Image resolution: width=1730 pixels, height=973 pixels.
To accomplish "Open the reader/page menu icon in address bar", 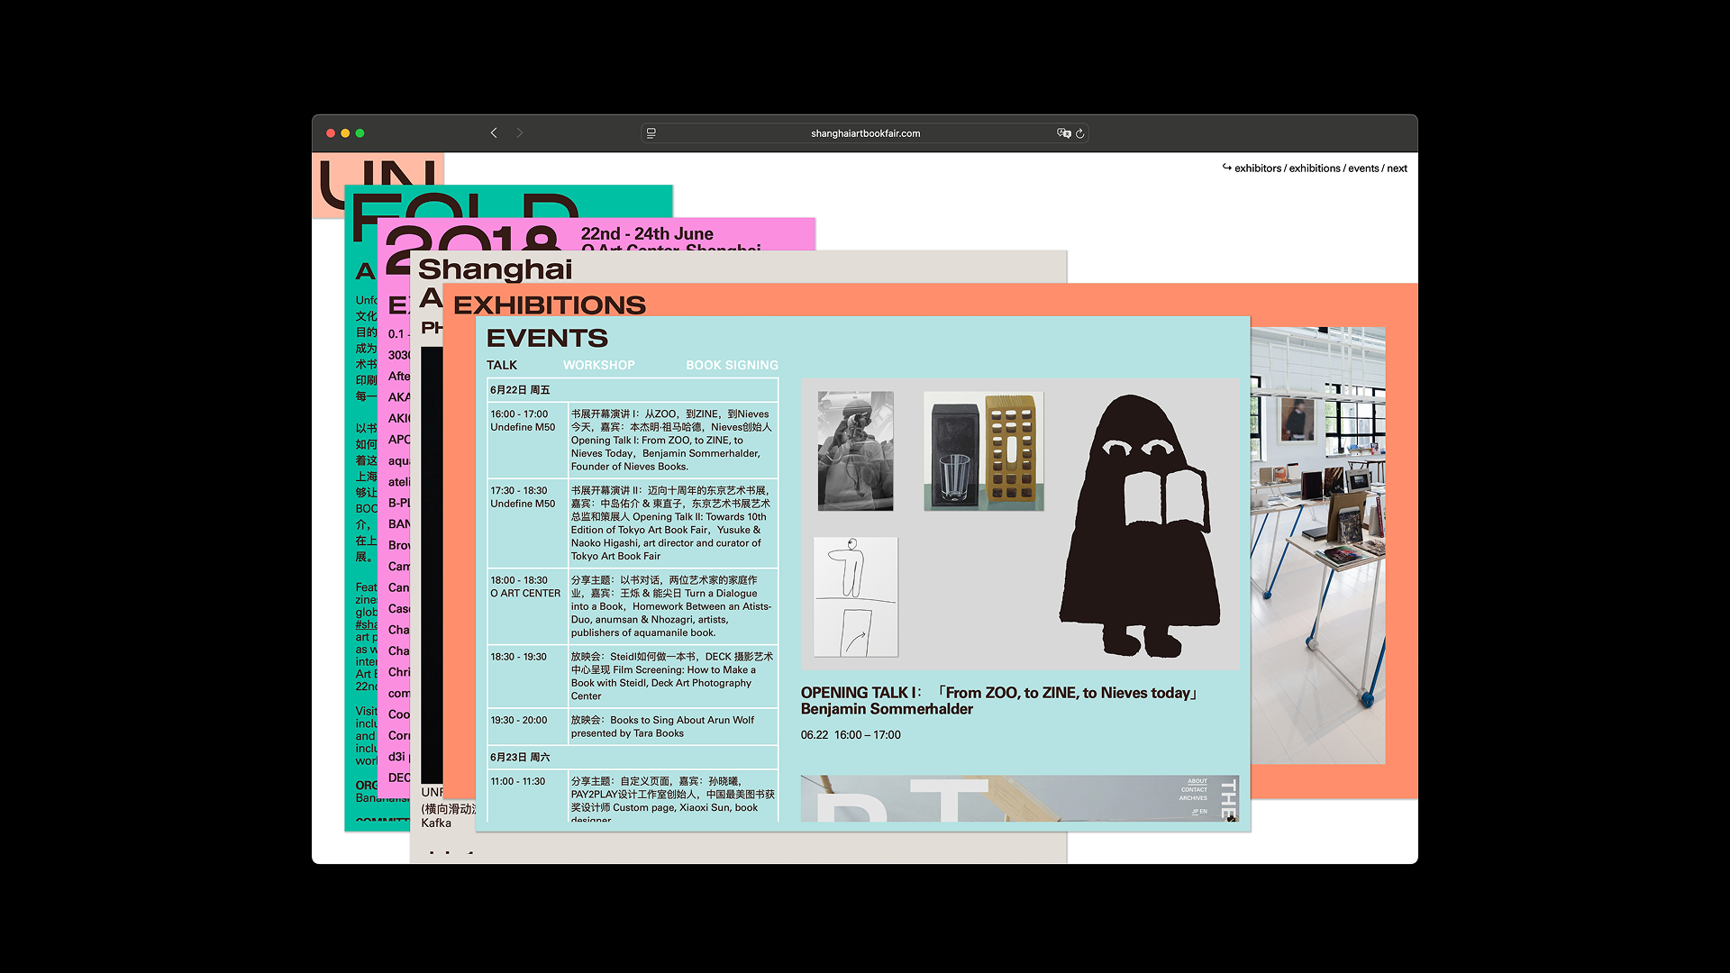I will [x=651, y=133].
